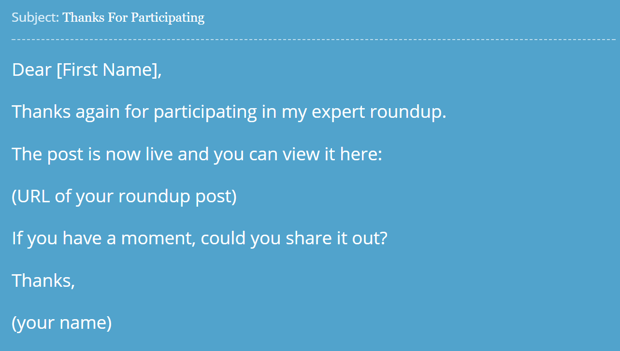The image size is (620, 351).
Task: Click the word 'moment,' in the request line
Action: click(x=159, y=239)
